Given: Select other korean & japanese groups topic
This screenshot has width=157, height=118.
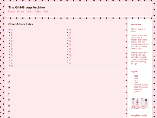Looking at the screenshot, I should click(x=141, y=89).
